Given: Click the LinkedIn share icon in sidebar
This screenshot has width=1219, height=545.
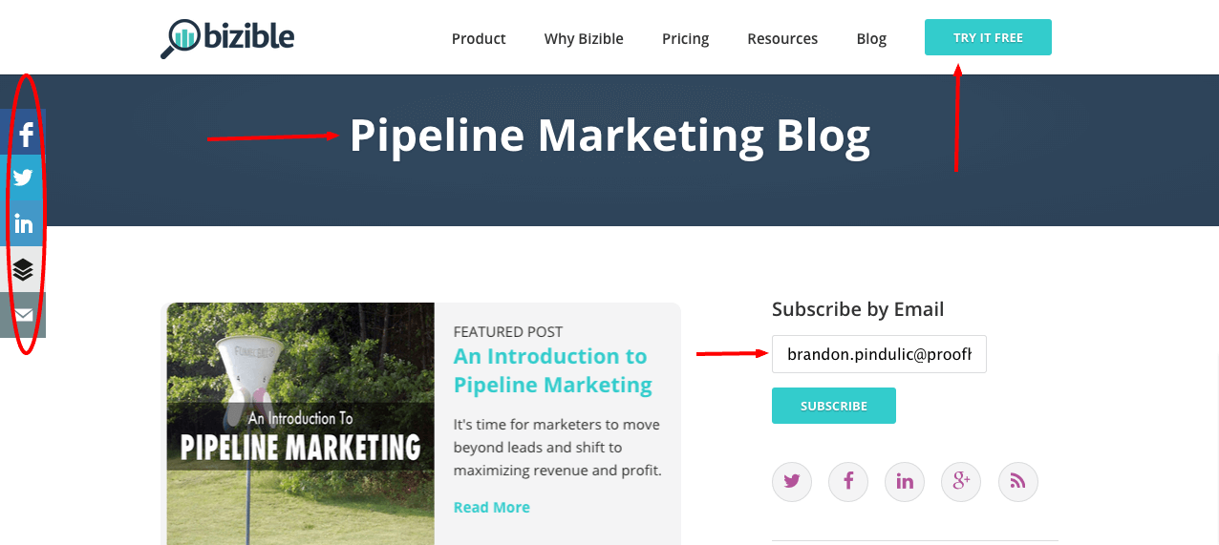Looking at the screenshot, I should point(23,223).
